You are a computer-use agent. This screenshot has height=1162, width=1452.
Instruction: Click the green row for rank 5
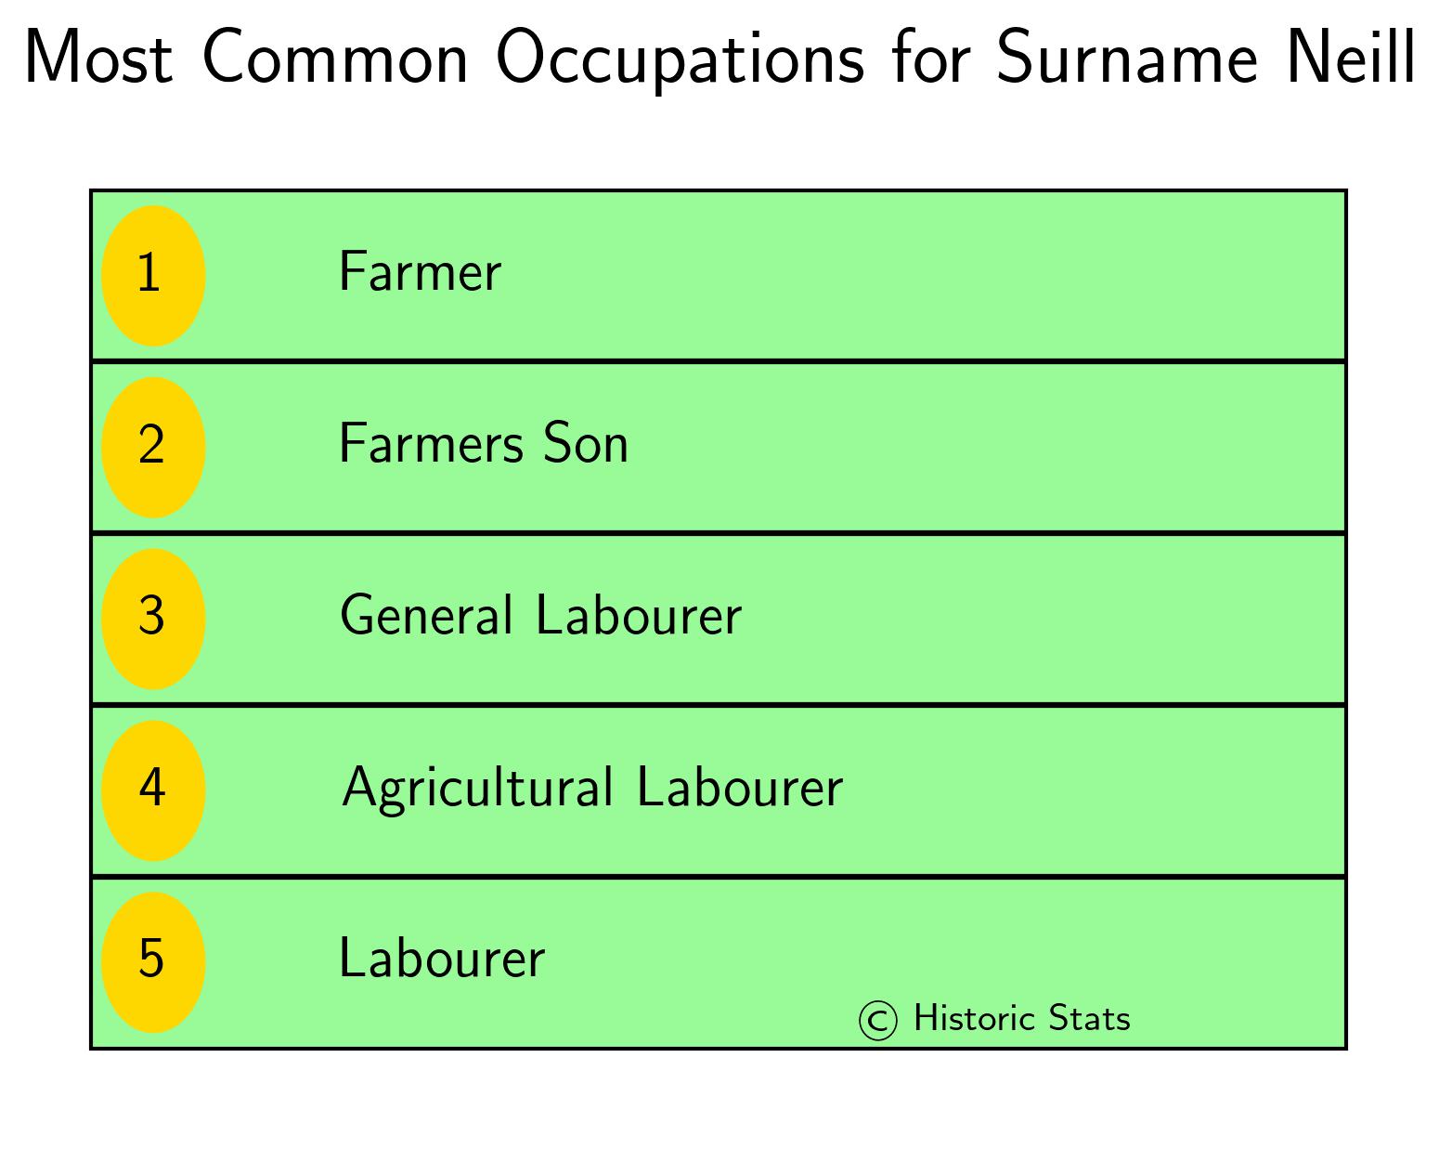(x=719, y=963)
